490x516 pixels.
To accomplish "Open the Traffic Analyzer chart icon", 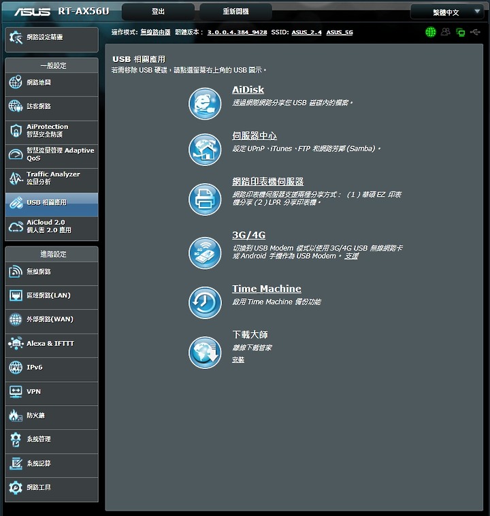I will [x=16, y=178].
